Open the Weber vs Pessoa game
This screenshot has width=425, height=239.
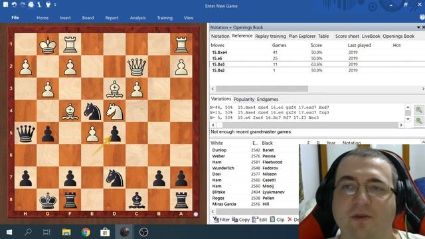(255, 156)
